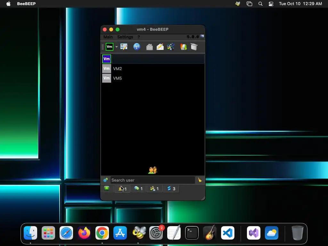Click the gray box icon in toolbar

tap(194, 47)
